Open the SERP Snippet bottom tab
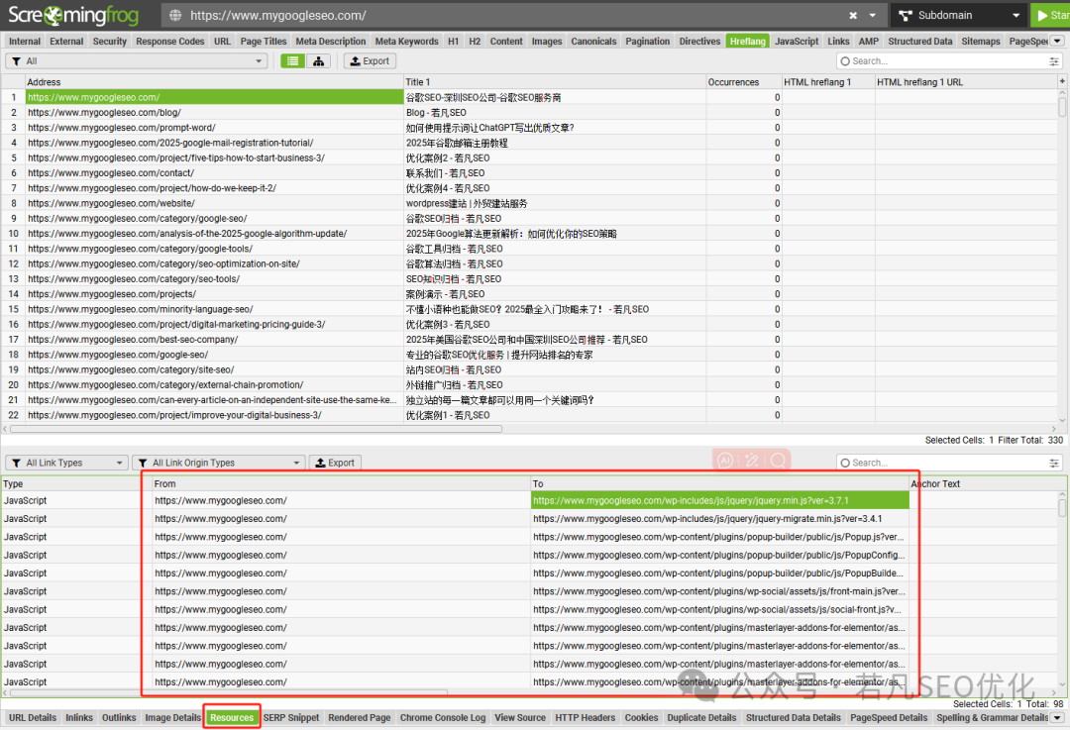 click(291, 718)
